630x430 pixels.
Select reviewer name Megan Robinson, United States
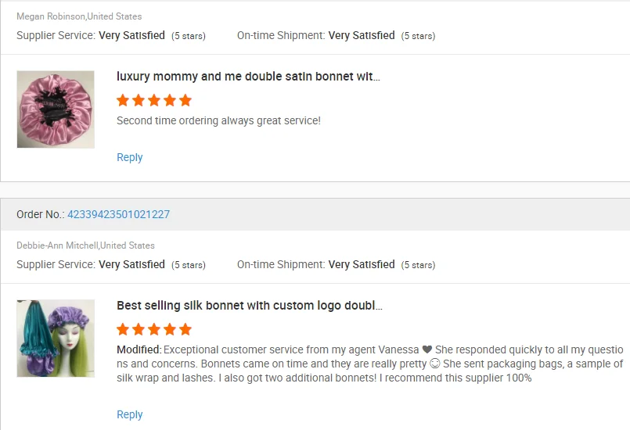[79, 16]
